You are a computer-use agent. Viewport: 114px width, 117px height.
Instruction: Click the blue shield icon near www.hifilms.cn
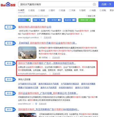(36, 104)
